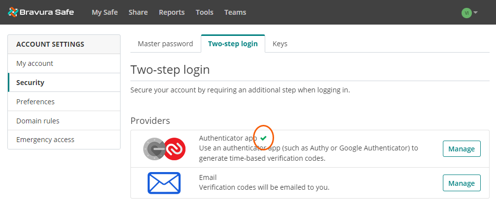Manage the Authenticator app provider

462,149
